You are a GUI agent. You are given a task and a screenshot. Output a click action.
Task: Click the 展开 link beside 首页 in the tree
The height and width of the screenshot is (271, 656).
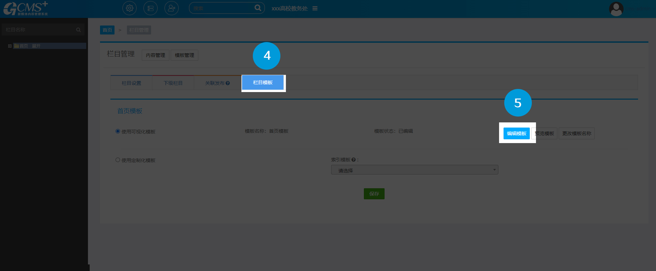coord(36,46)
